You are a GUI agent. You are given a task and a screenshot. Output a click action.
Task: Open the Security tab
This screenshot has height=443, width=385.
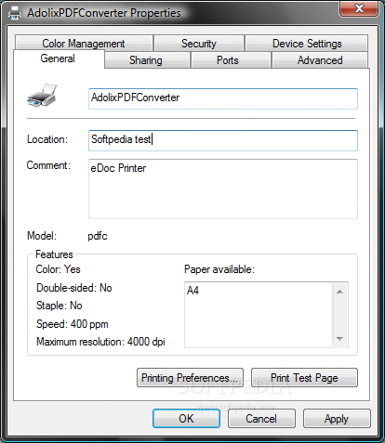point(199,44)
